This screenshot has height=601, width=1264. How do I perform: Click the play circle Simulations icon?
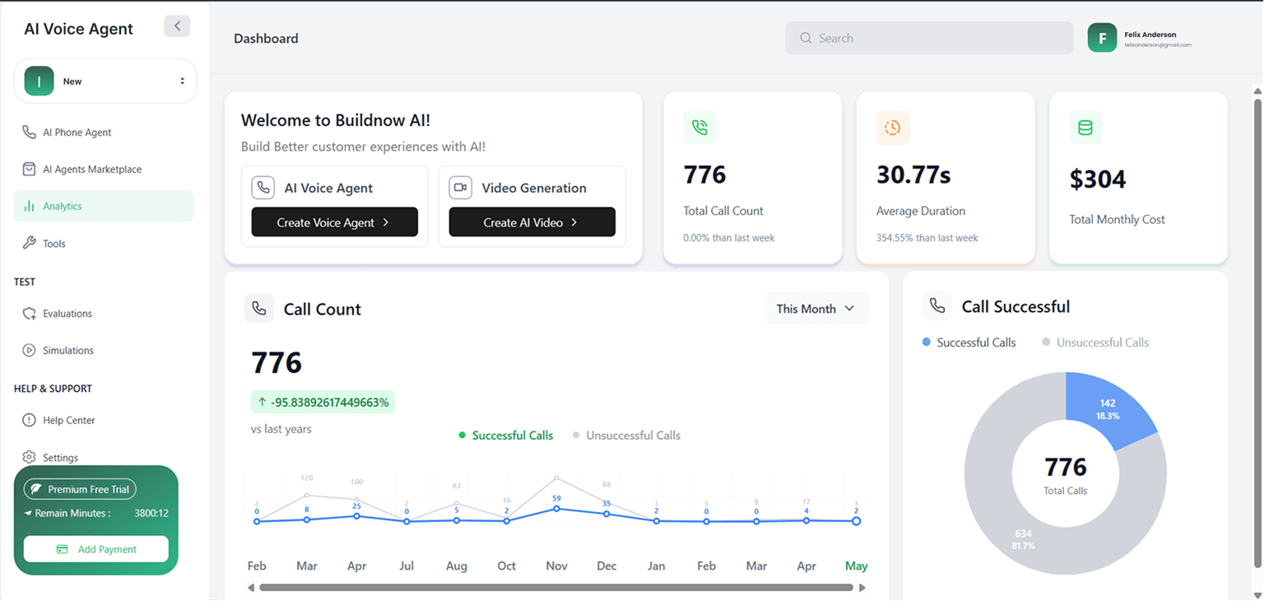[x=29, y=351]
